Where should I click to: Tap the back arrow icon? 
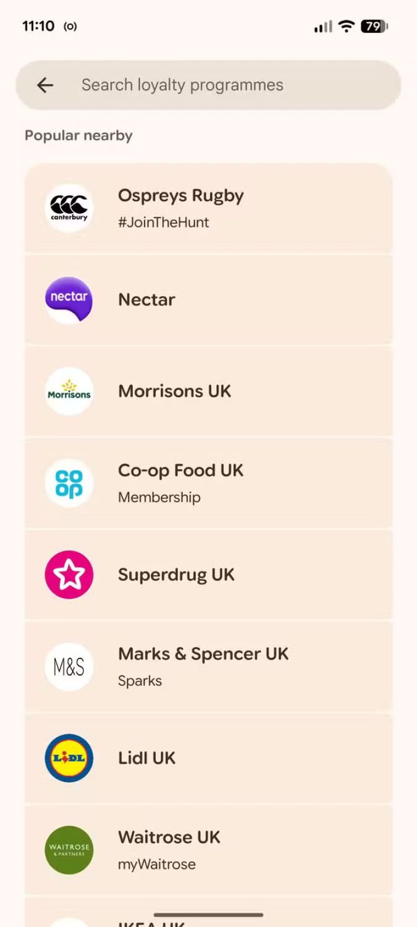coord(45,85)
